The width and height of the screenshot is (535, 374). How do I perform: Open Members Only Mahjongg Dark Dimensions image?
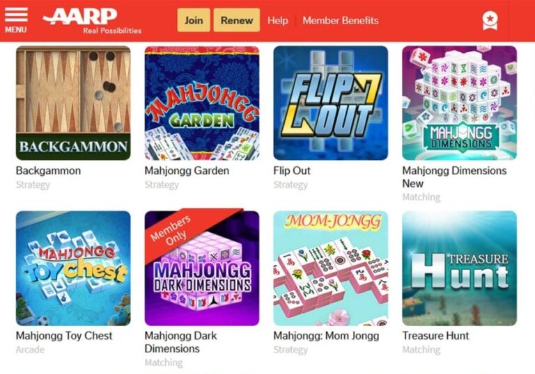click(202, 268)
